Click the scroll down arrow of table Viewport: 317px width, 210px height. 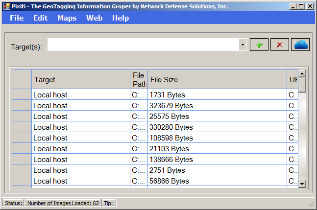click(x=302, y=184)
